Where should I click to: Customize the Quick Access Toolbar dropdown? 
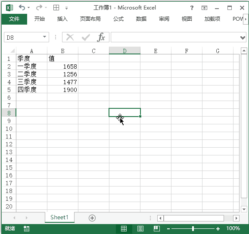pos(66,8)
